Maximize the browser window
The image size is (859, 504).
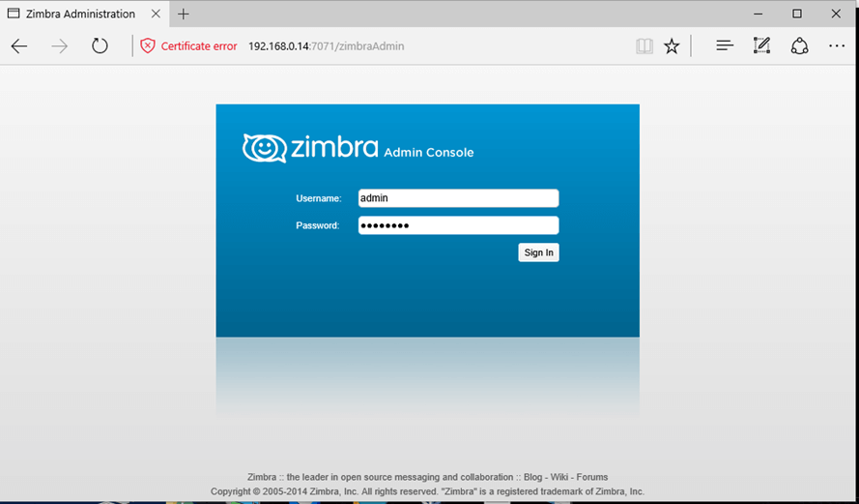coord(797,15)
